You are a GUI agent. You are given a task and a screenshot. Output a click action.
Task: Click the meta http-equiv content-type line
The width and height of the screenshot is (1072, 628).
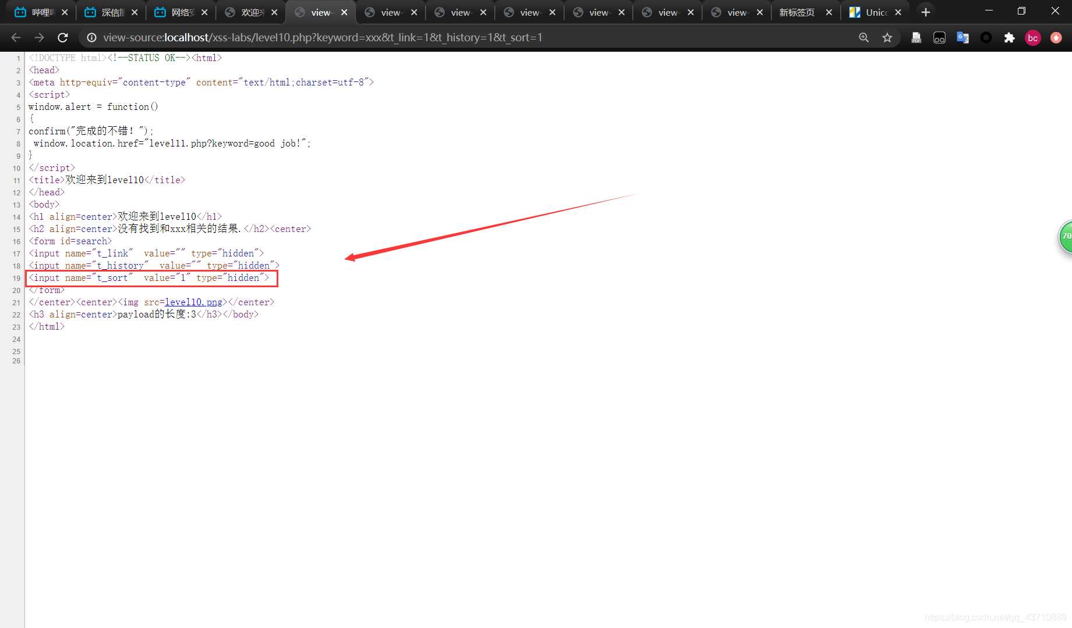[x=201, y=83]
